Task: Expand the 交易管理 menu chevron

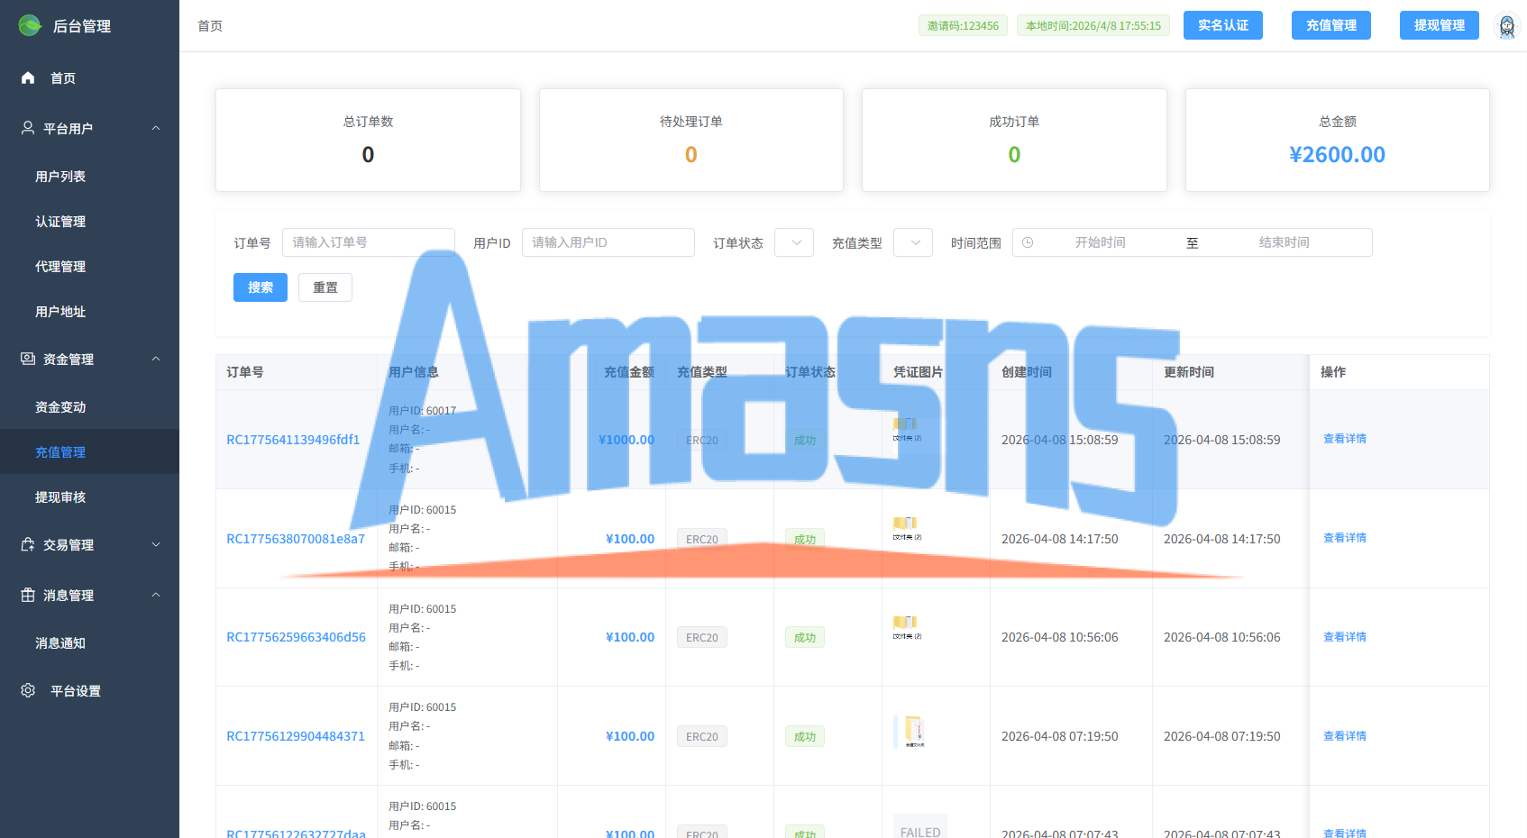Action: [156, 544]
